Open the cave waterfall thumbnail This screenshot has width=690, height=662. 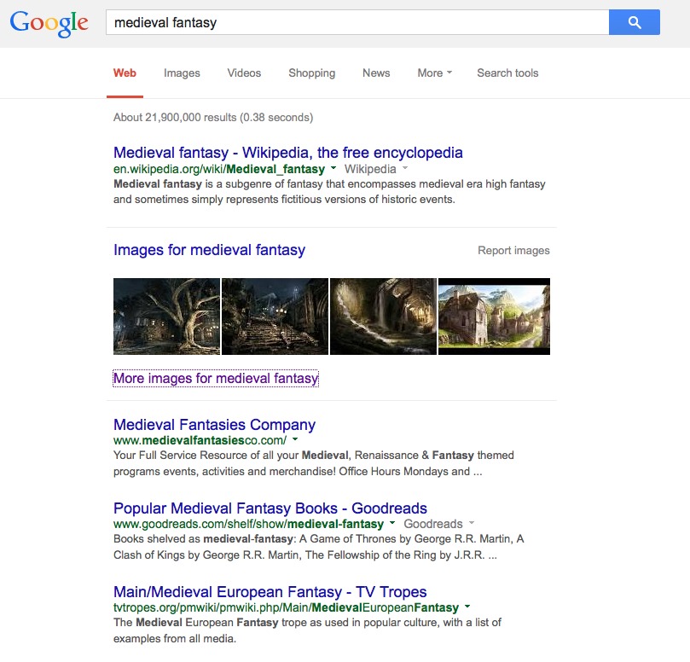tap(383, 316)
